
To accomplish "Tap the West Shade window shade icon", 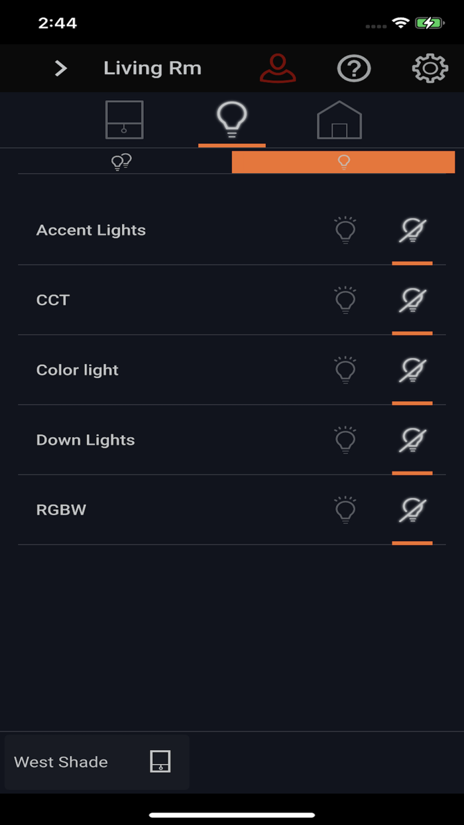I will pos(161,762).
